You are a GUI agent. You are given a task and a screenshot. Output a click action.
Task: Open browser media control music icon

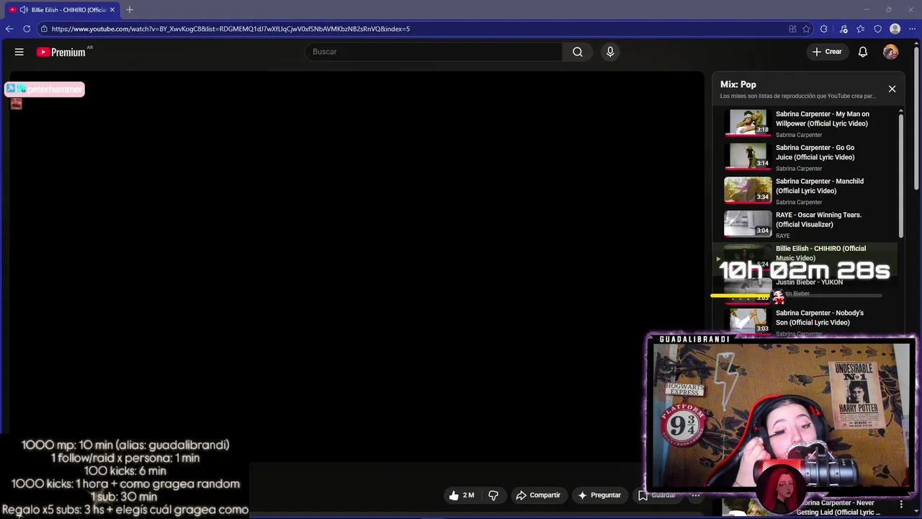[843, 29]
